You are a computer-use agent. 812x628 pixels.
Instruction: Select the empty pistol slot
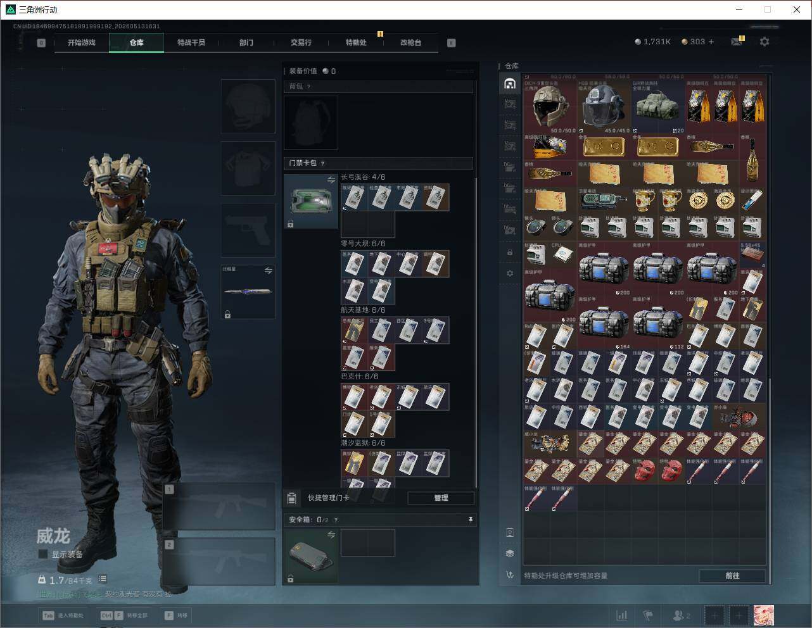[x=248, y=230]
